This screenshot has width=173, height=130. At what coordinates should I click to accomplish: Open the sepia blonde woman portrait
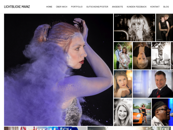click(135, 27)
